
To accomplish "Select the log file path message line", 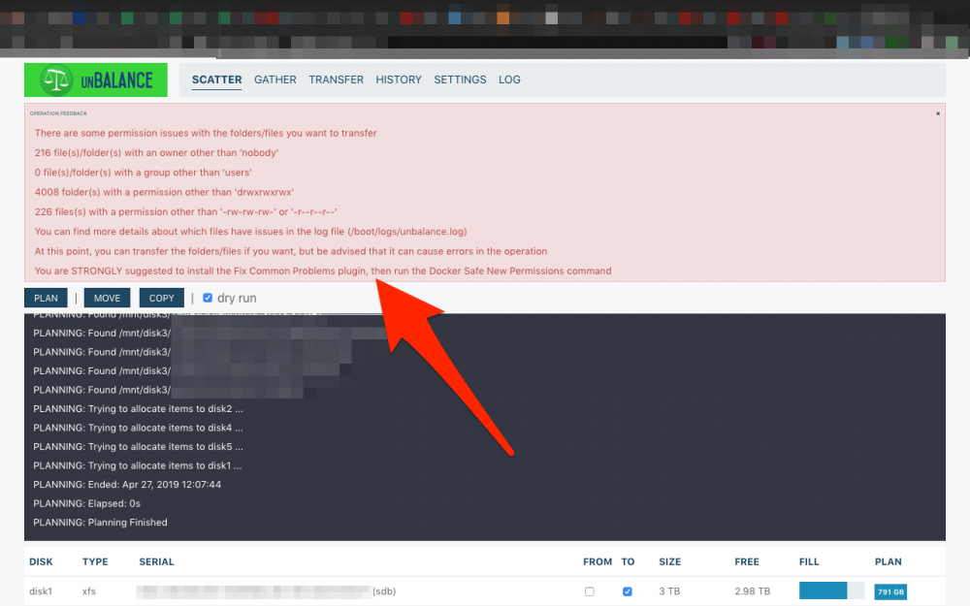I will pos(250,232).
